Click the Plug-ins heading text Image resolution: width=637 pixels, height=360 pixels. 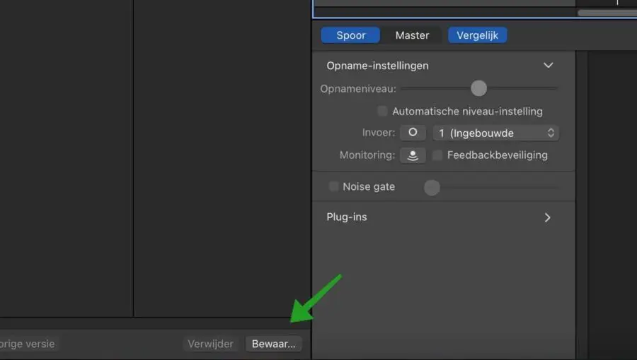point(347,217)
